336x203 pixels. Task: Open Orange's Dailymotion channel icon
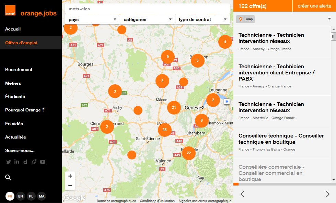[x=25, y=162]
